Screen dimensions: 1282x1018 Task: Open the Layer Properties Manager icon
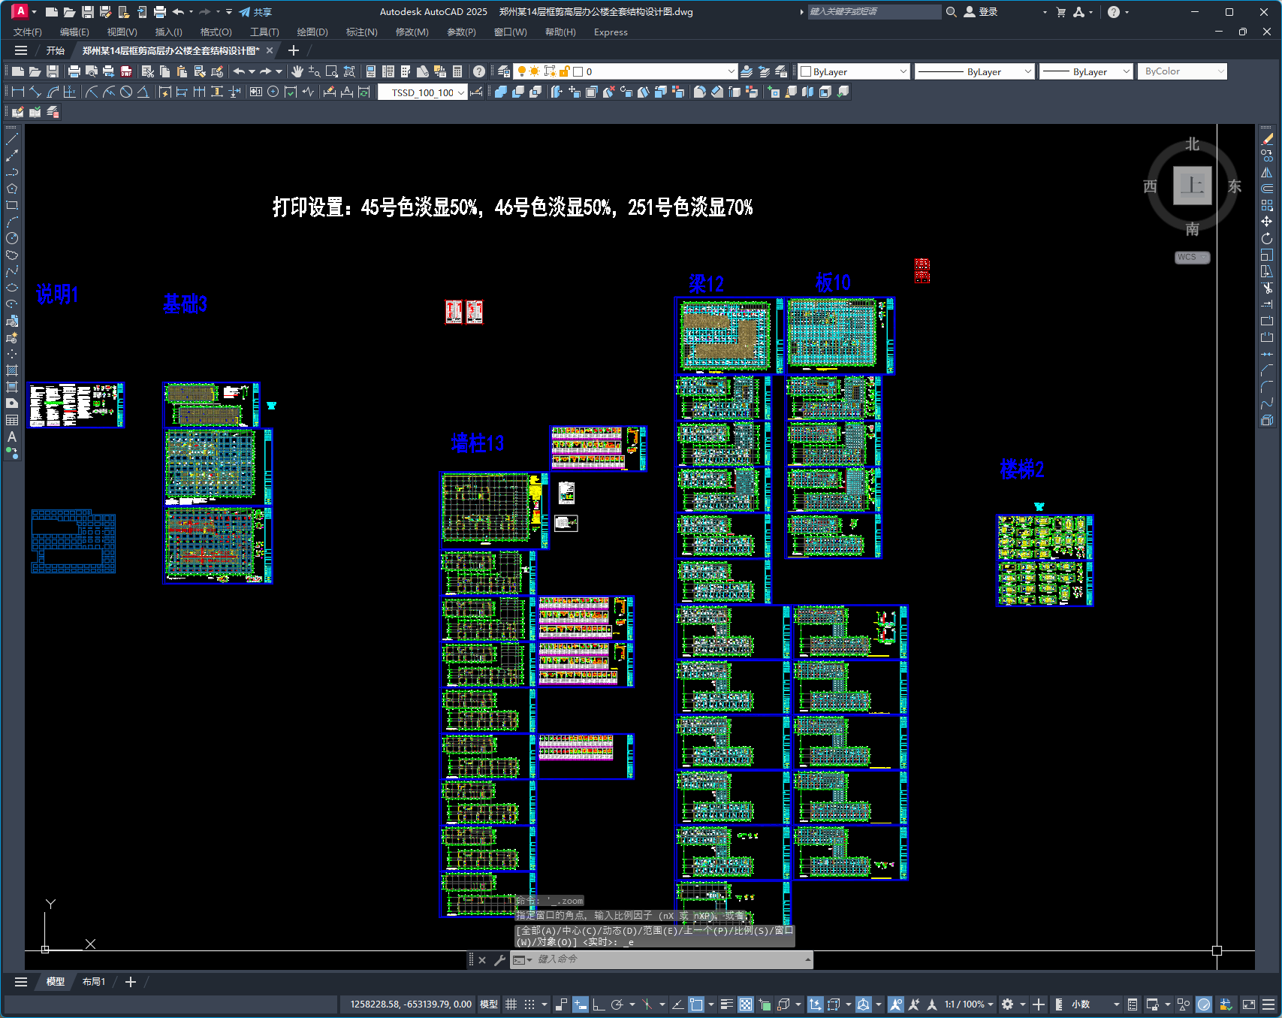[504, 71]
